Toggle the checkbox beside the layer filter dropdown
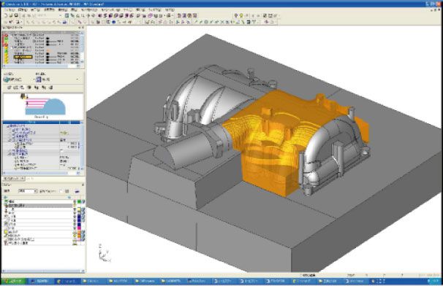Screen dimensions: 443x286 (61, 191)
